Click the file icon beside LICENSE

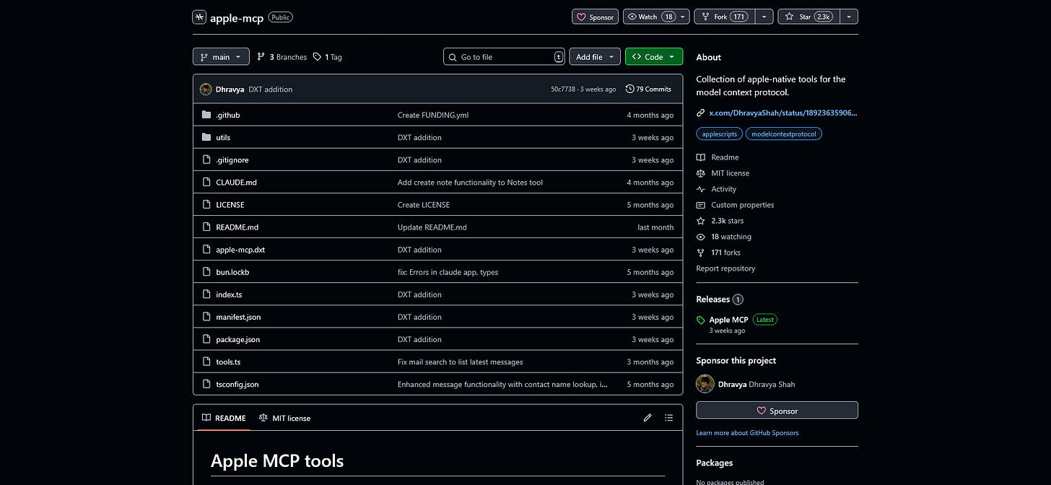[206, 204]
